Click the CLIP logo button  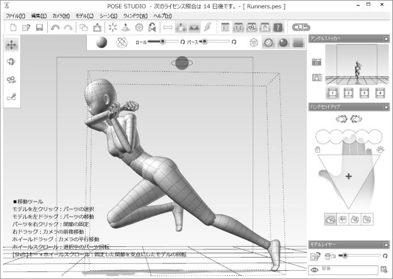point(301,27)
